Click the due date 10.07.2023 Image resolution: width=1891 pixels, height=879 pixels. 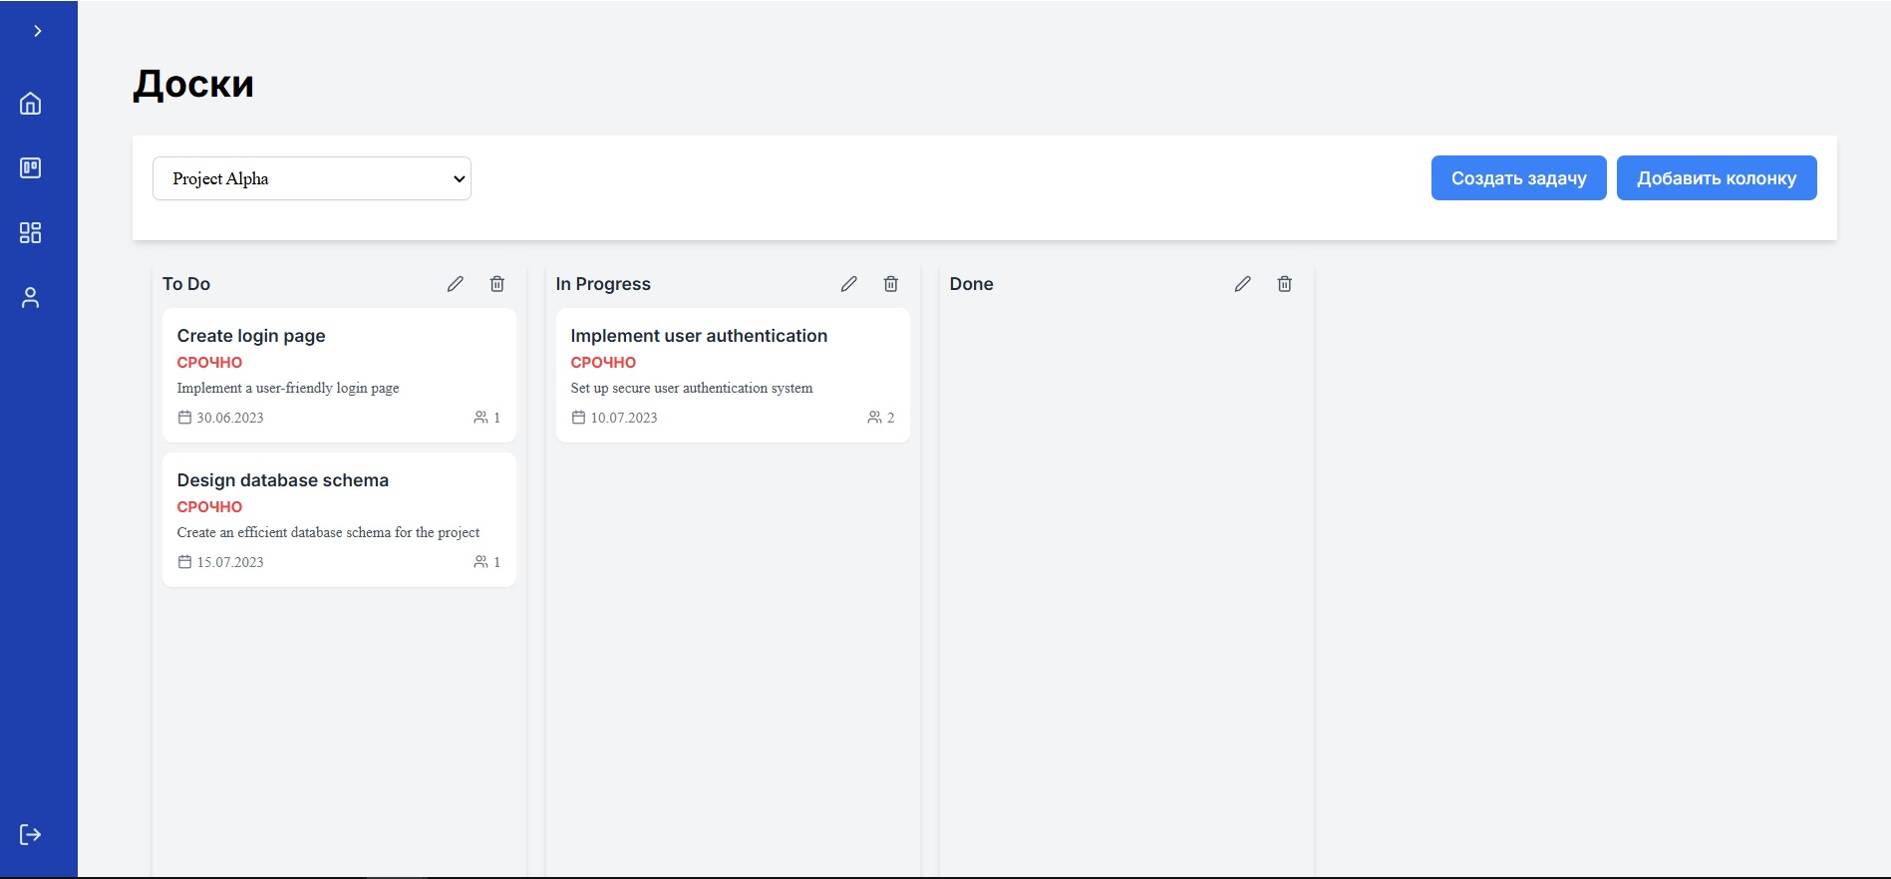coord(624,418)
